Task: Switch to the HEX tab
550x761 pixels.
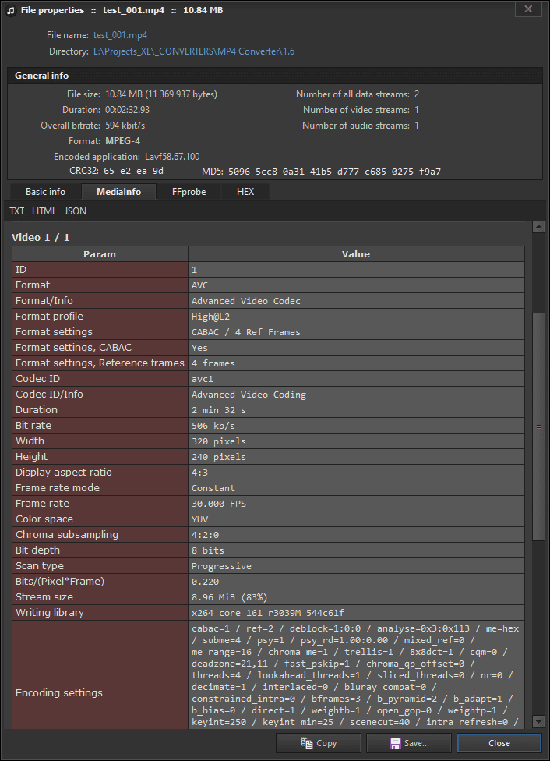Action: tap(245, 191)
